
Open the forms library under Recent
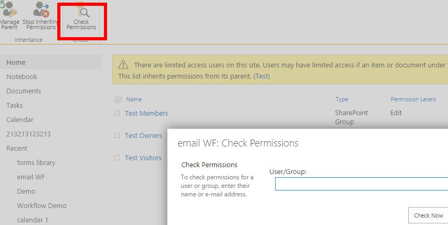pyautogui.click(x=36, y=162)
